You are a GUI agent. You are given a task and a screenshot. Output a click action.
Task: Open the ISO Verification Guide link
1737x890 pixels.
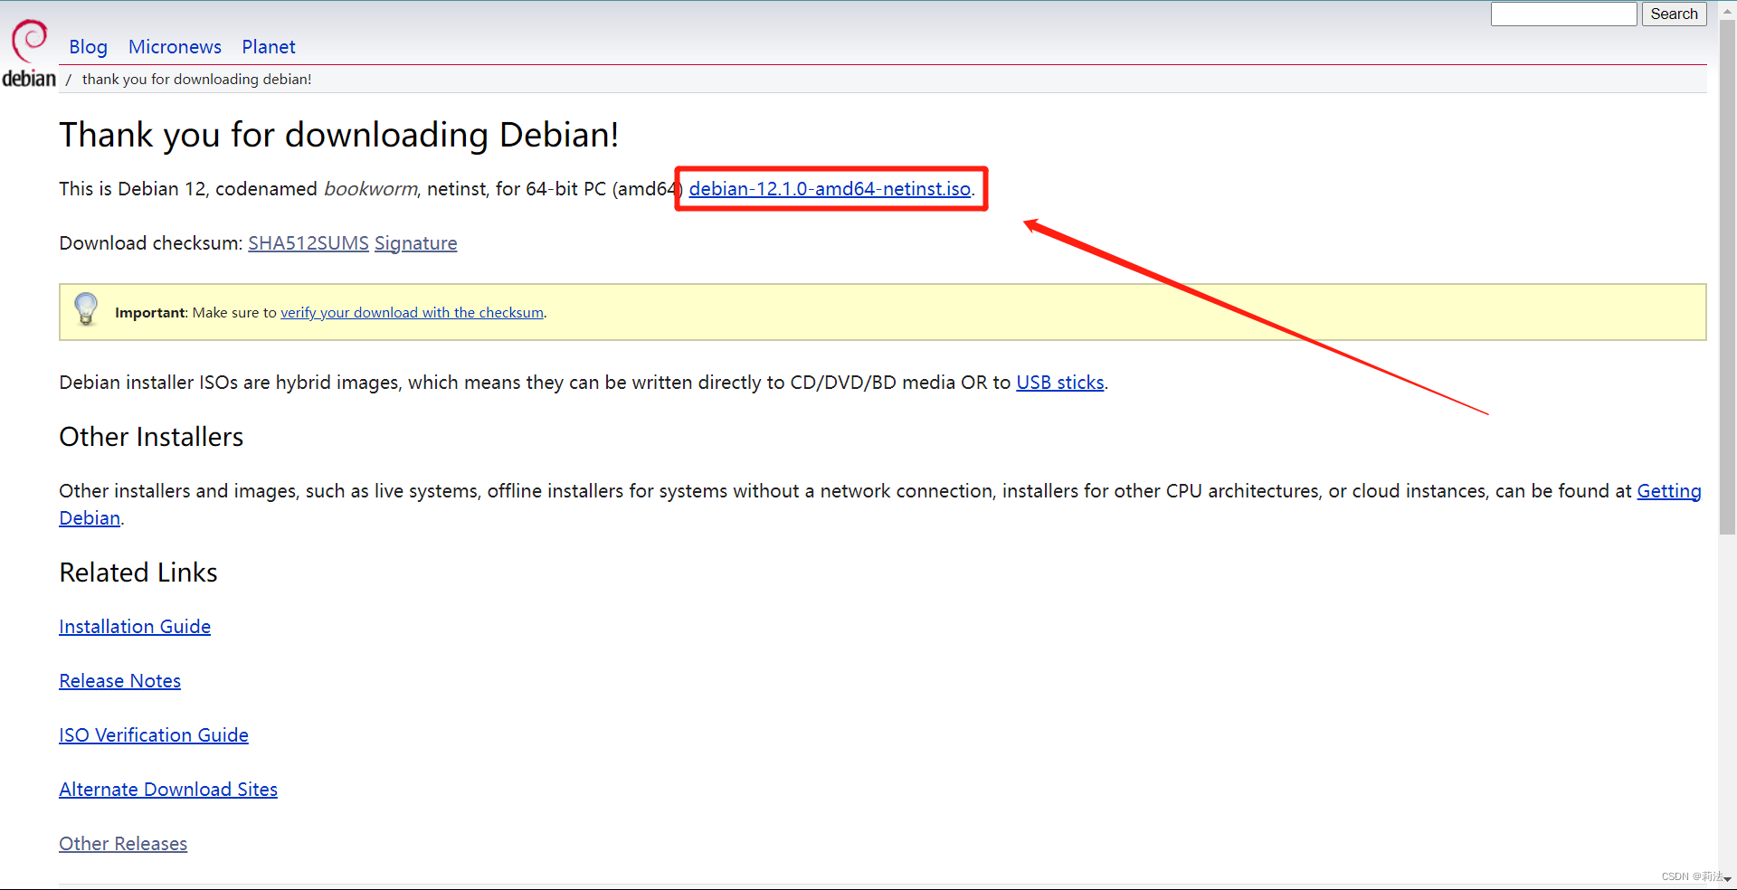pyautogui.click(x=154, y=735)
